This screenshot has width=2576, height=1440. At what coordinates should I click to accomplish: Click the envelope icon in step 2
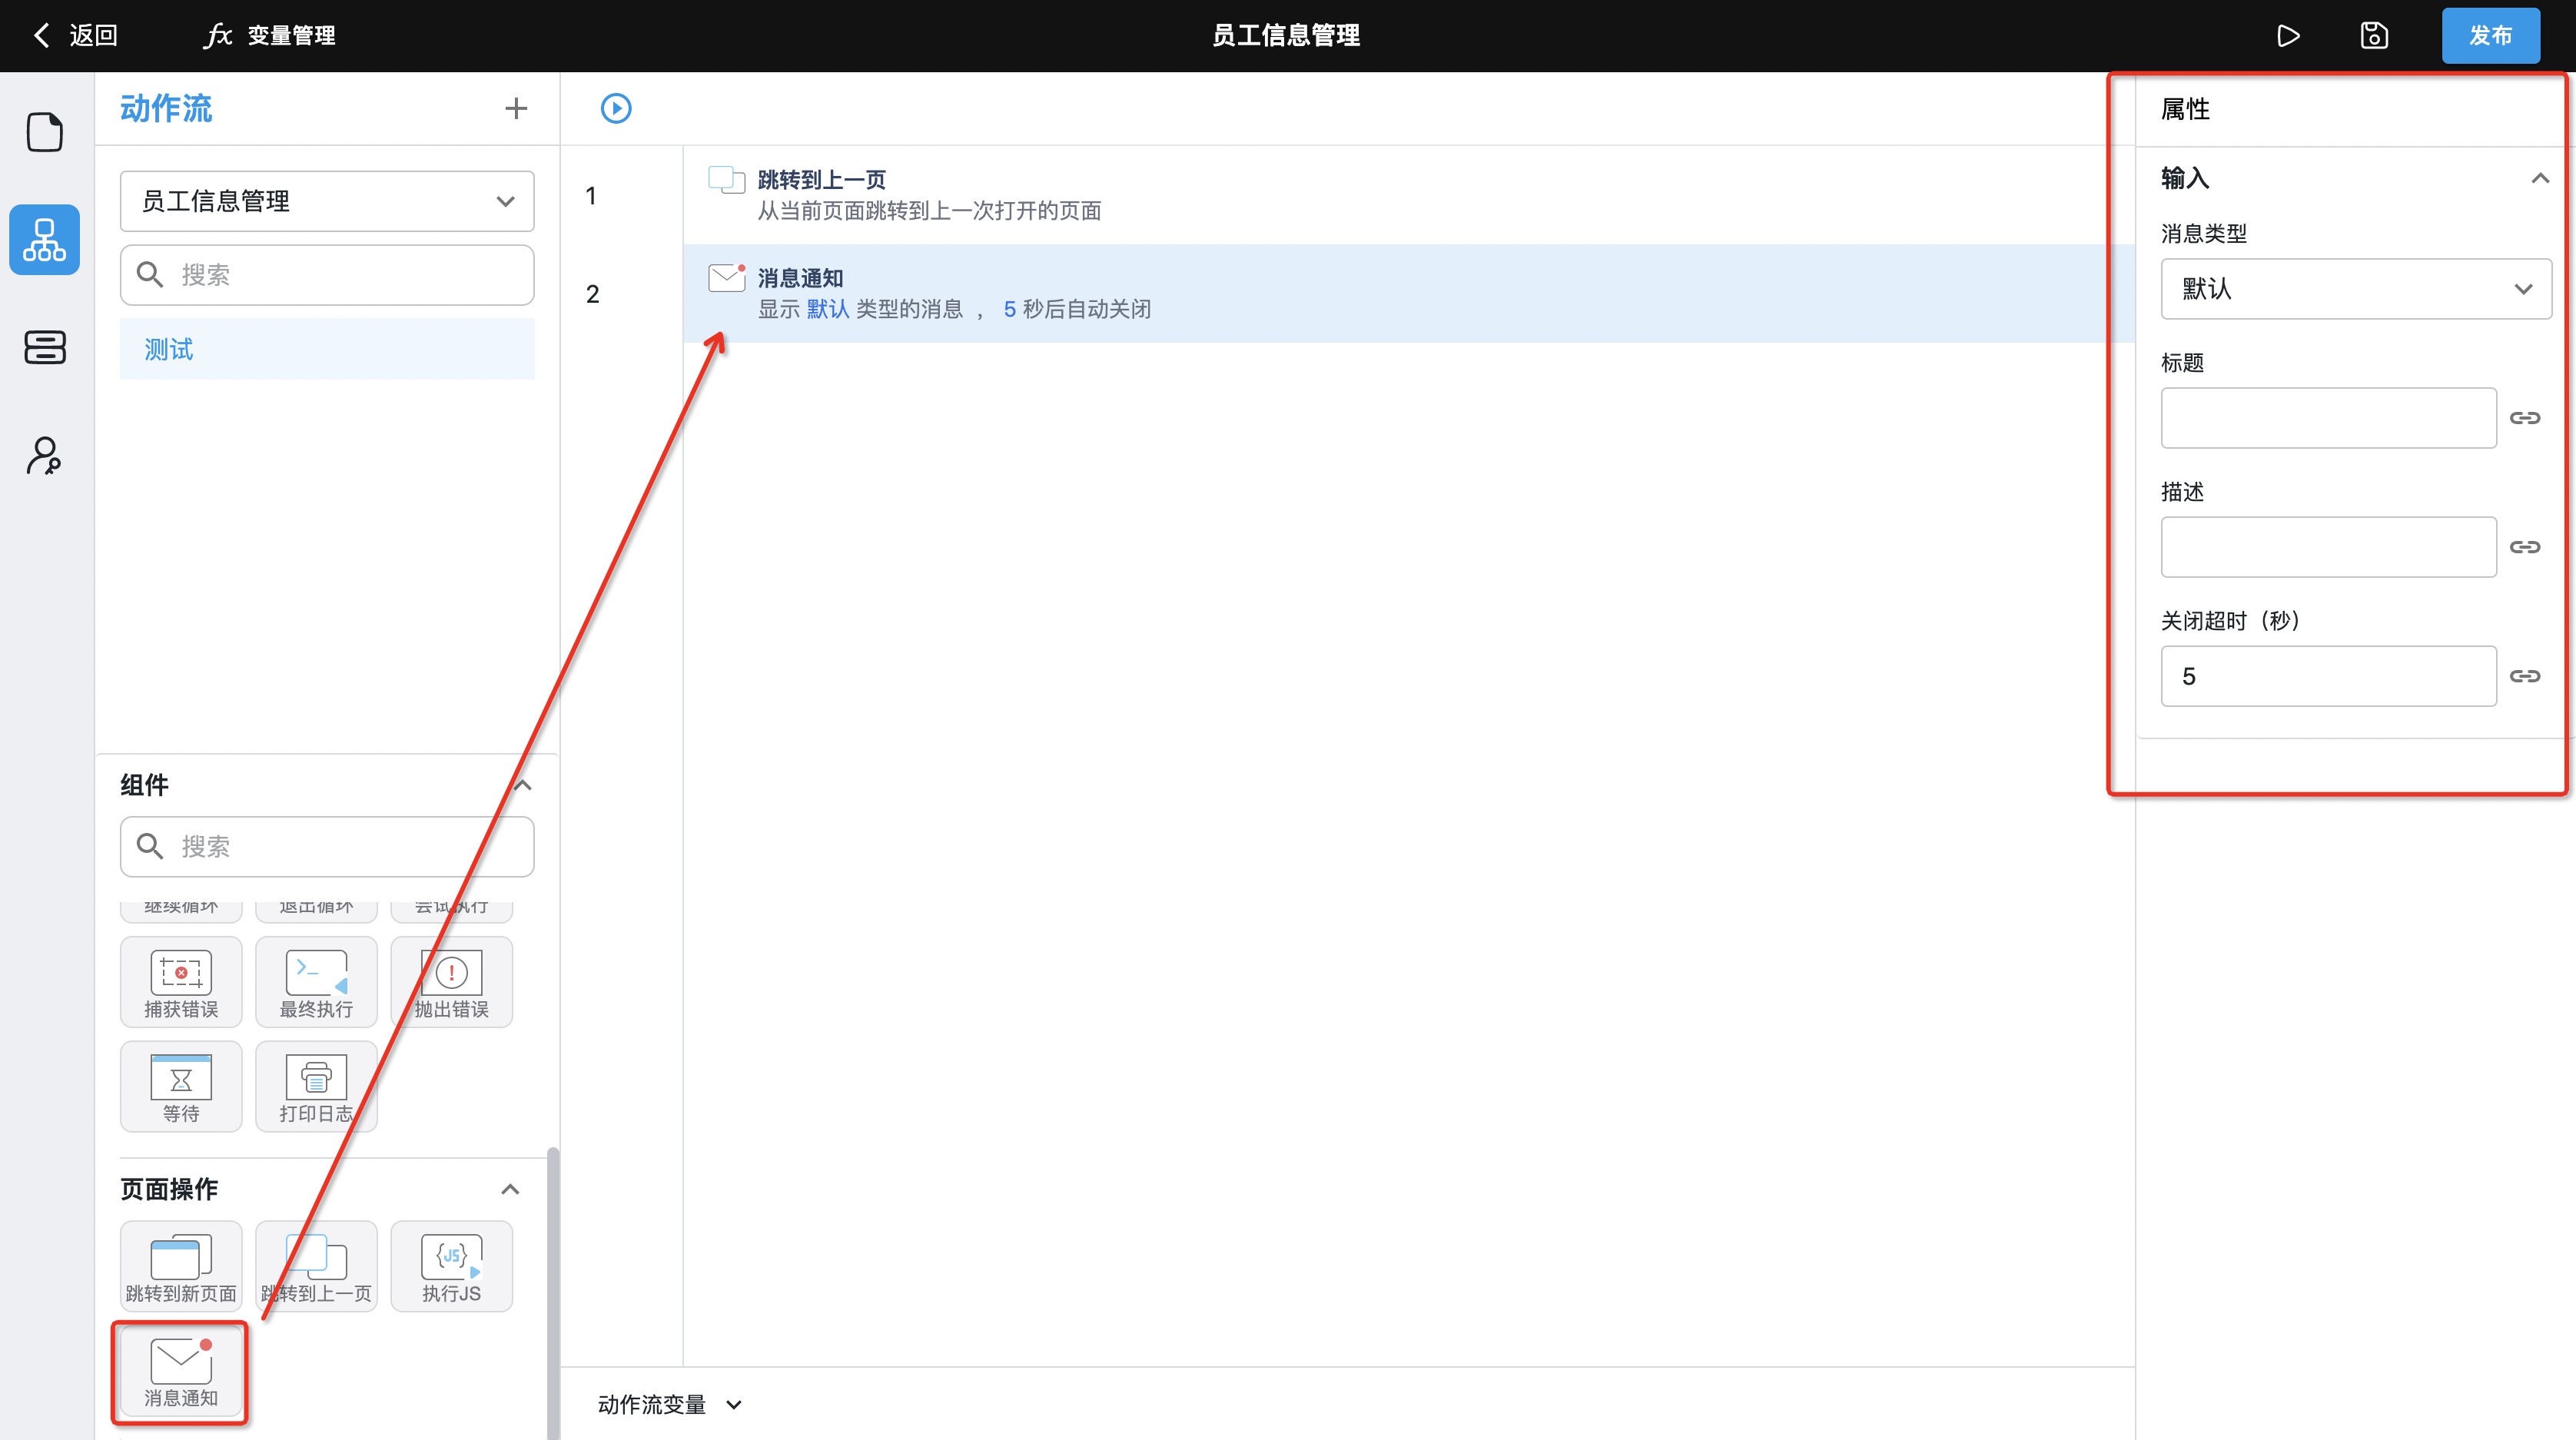point(727,278)
